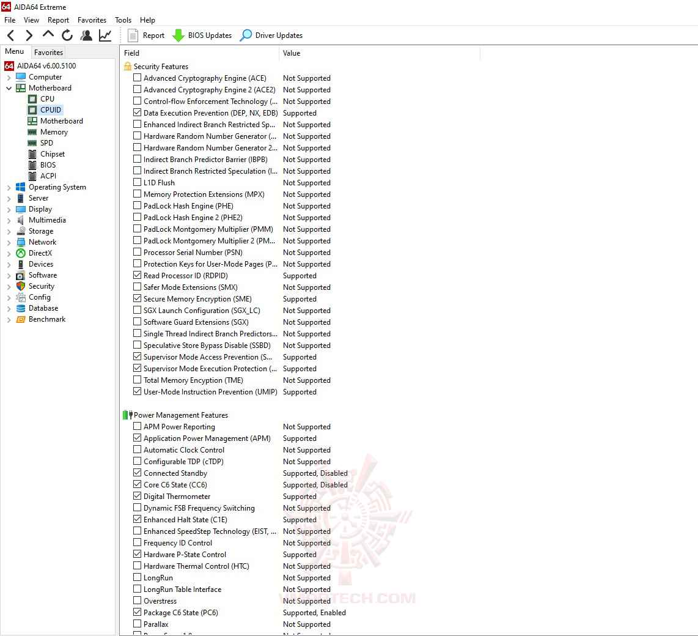Go back with the left arrow toolbar icon
Screen dimensions: 698x636
[x=11, y=35]
